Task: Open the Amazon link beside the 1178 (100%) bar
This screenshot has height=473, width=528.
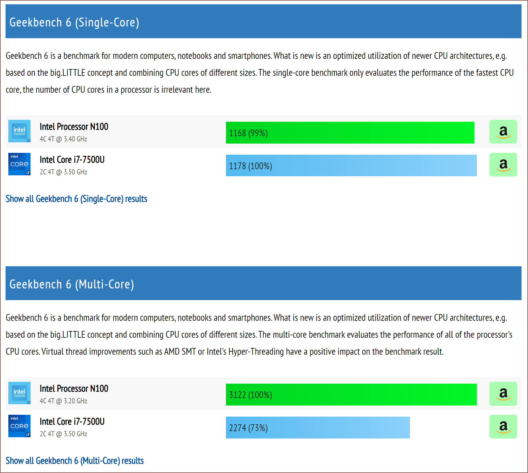Action: [x=503, y=165]
